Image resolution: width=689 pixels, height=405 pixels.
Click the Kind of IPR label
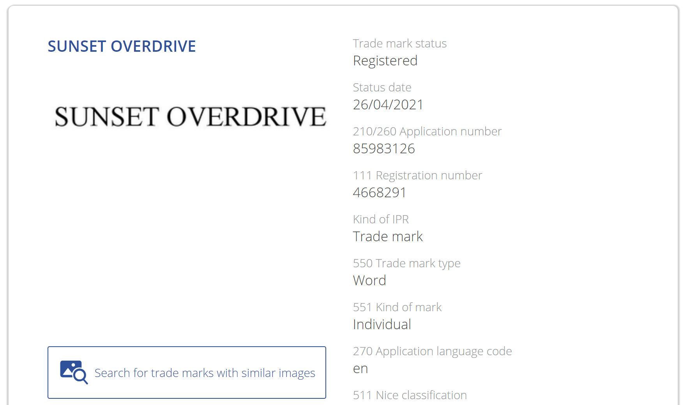(381, 219)
